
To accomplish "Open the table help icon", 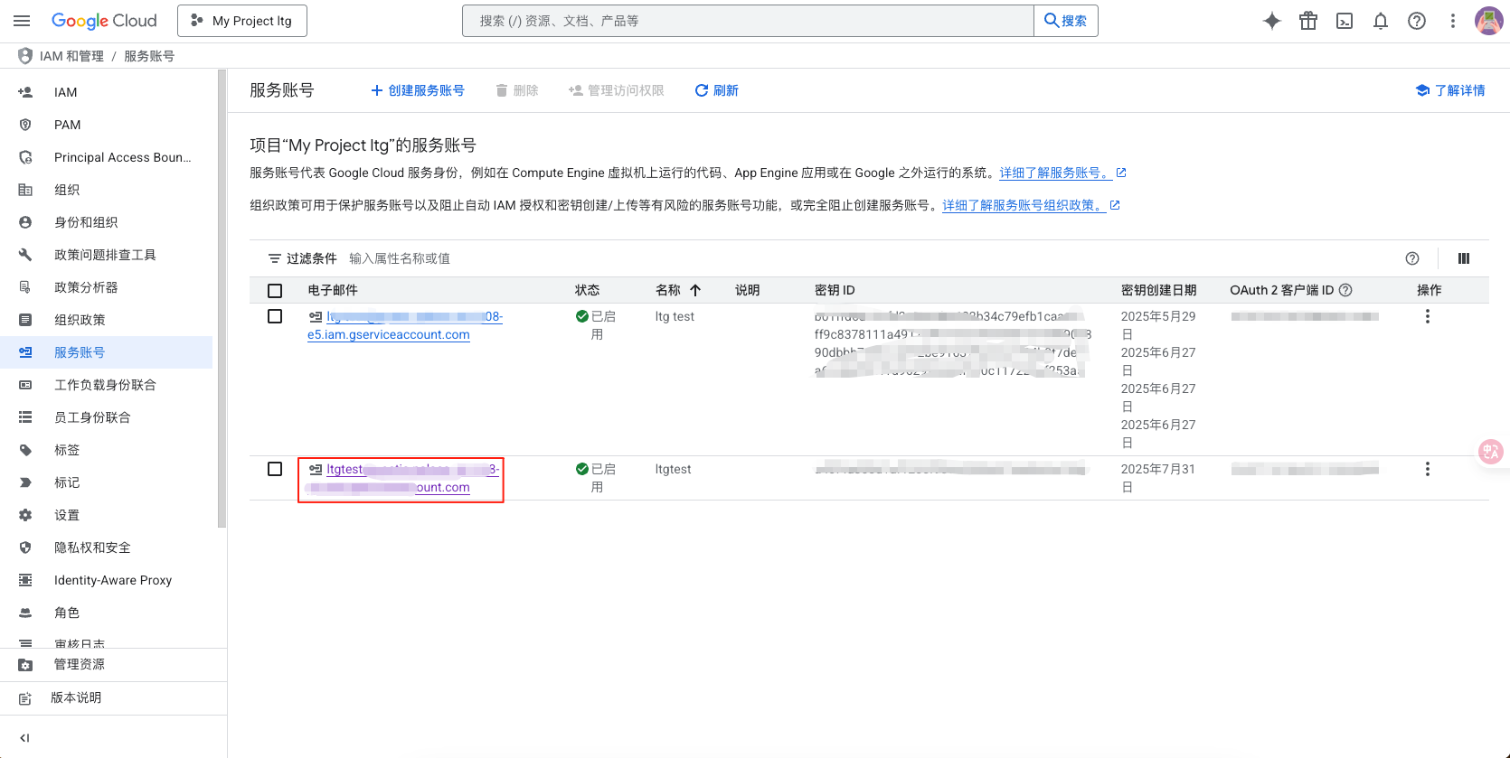I will [1412, 258].
